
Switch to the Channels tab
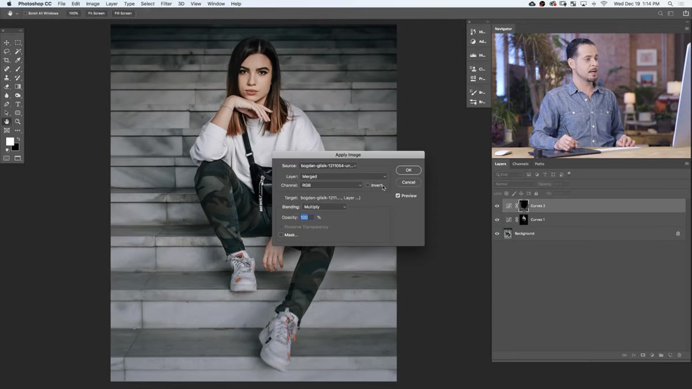pyautogui.click(x=520, y=164)
